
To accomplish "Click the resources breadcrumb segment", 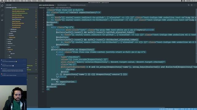I will click(x=42, y=8).
